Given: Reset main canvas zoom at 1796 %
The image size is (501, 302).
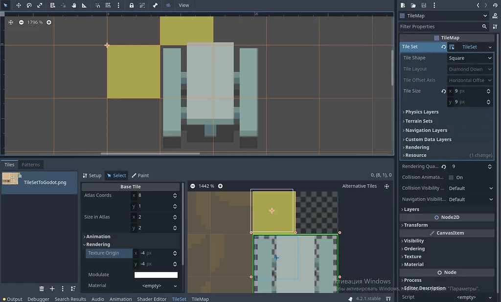Looking at the screenshot, I should coord(35,22).
